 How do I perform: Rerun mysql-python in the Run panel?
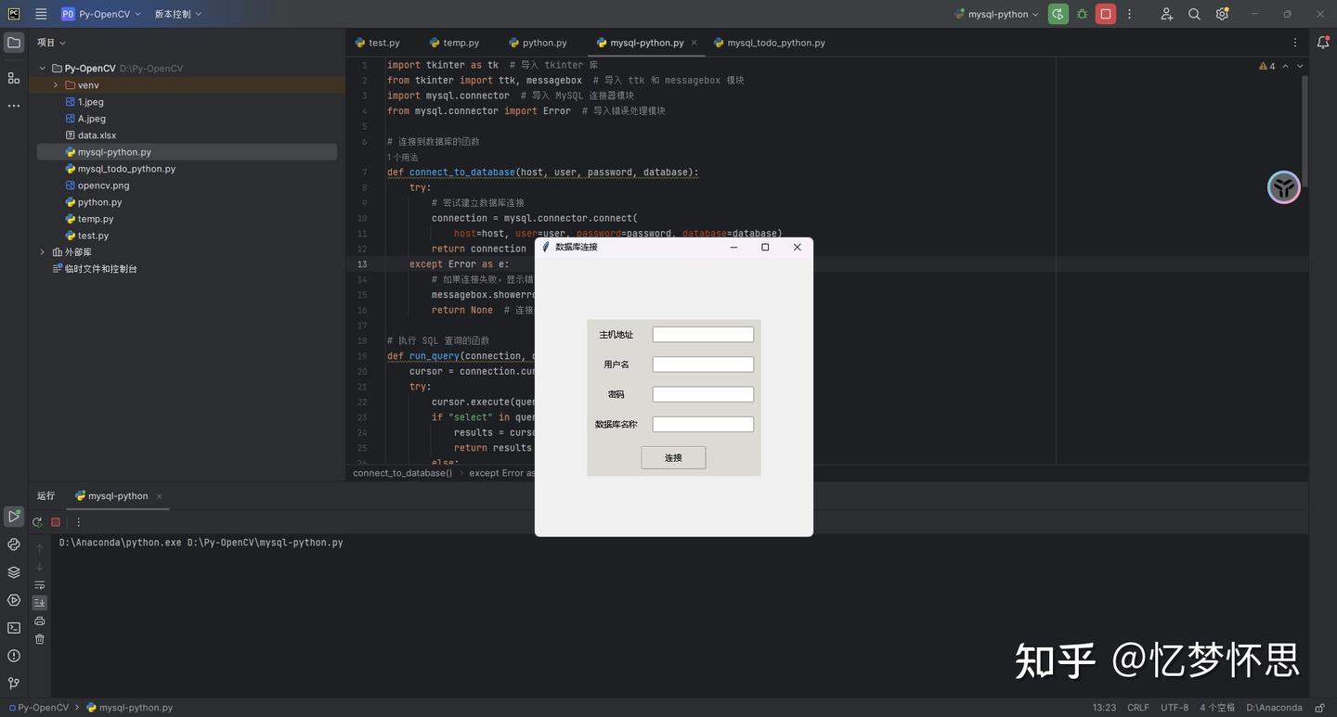point(37,522)
